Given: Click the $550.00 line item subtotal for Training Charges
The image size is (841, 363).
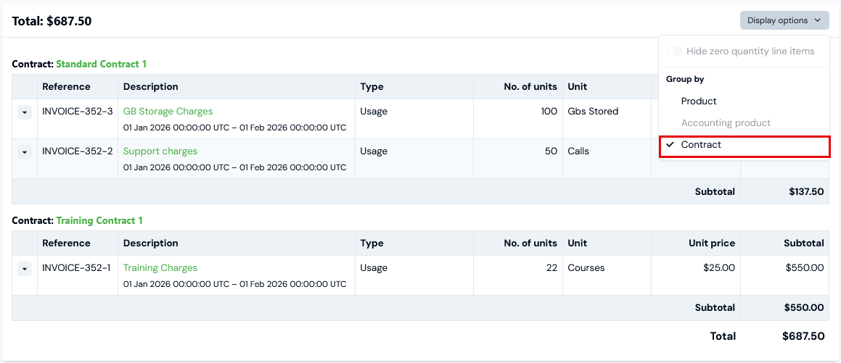Looking at the screenshot, I should point(805,268).
